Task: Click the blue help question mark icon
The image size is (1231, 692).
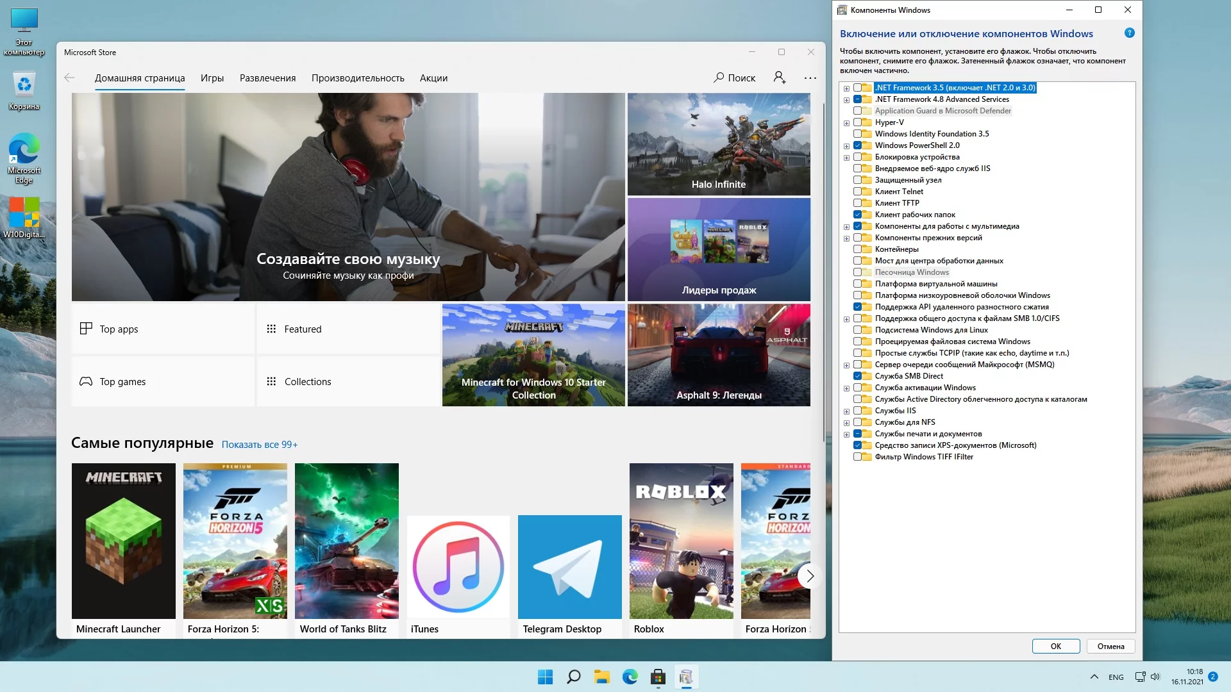Action: pos(1129,33)
